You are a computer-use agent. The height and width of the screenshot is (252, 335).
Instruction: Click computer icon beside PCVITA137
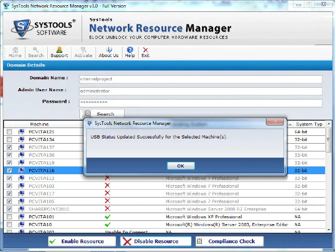click(x=21, y=147)
